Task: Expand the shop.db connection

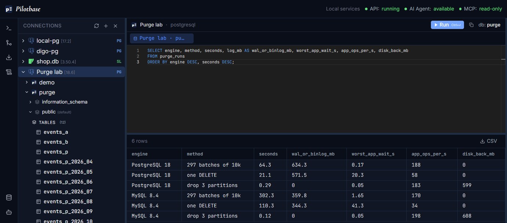Action: click(23, 61)
